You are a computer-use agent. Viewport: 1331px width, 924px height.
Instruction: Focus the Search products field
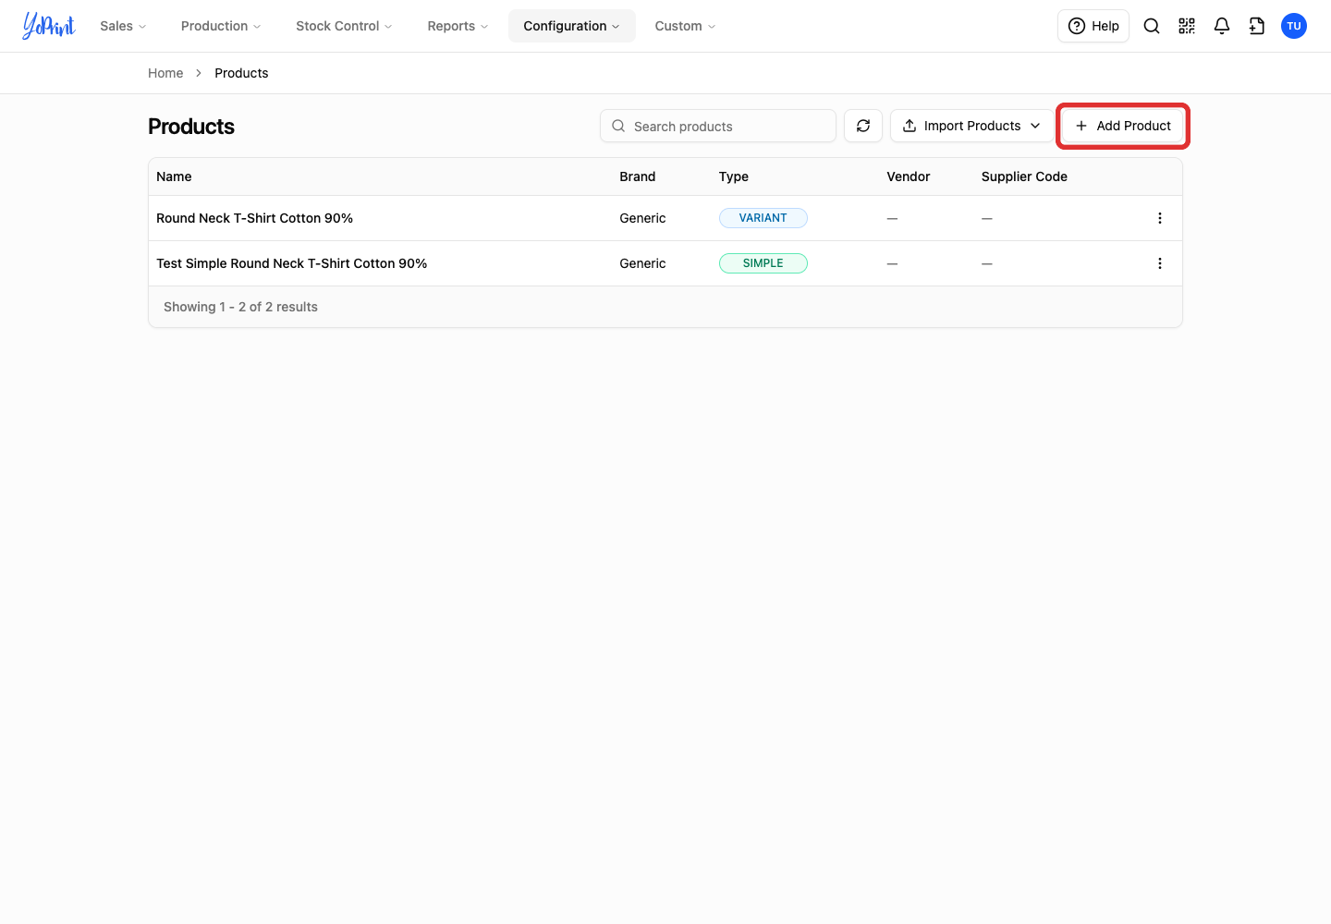pyautogui.click(x=718, y=126)
